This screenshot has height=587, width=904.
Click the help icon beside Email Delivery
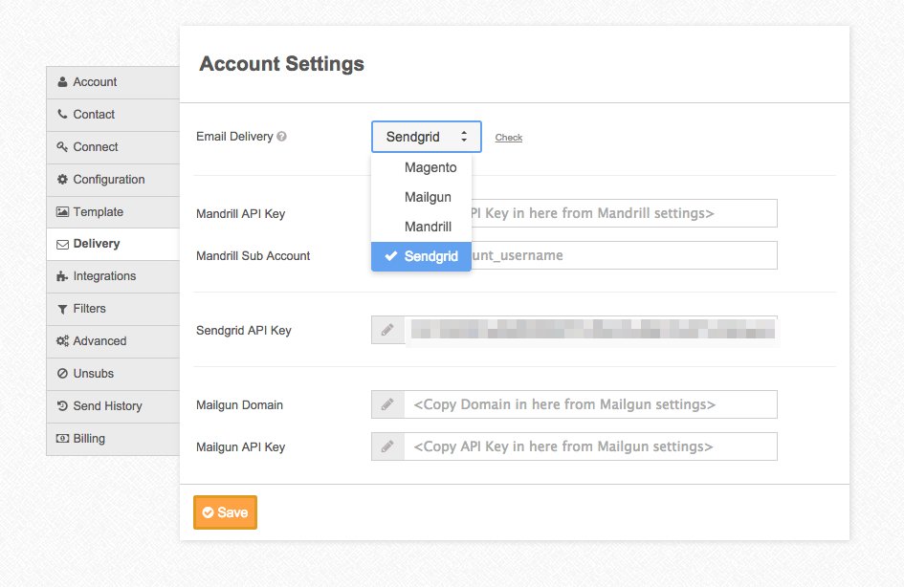pyautogui.click(x=282, y=137)
